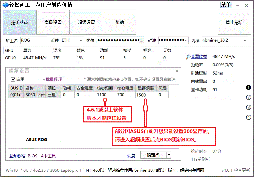Image resolution: width=254 pixels, height=177 pixels.
Task: Close the 超频设置 overclock panel
Action: click(x=177, y=71)
